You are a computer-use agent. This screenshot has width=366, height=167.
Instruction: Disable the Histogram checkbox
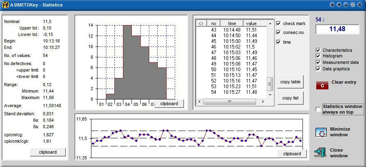318,56
